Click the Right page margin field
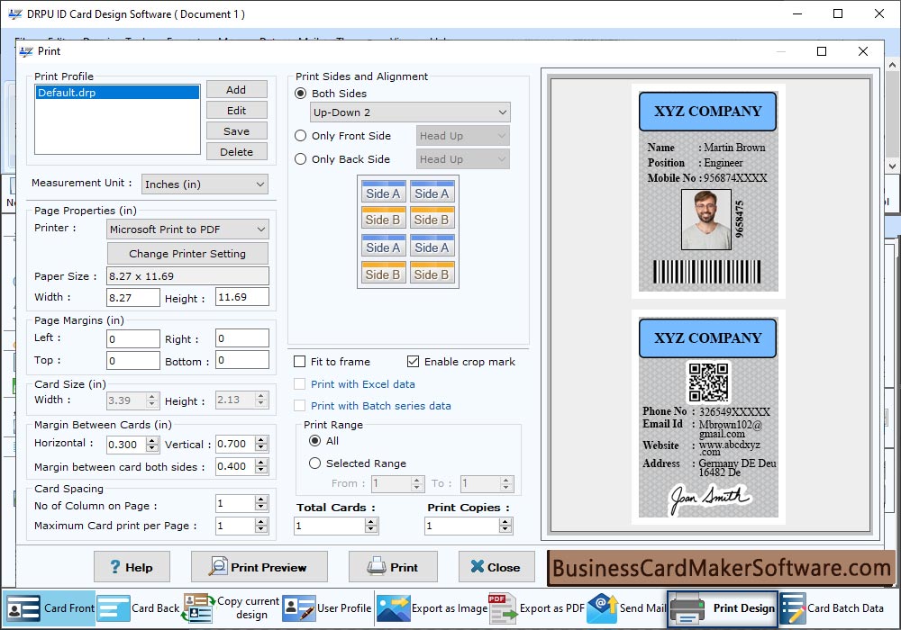Image resolution: width=901 pixels, height=630 pixels. tap(241, 338)
